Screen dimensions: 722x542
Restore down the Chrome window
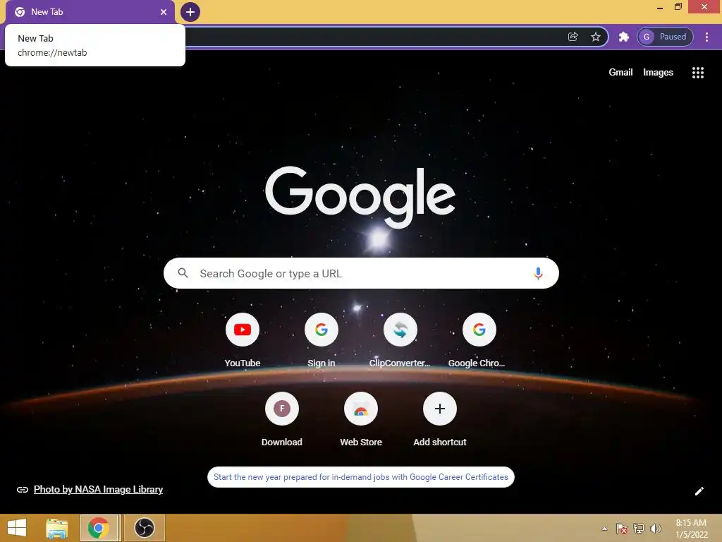point(678,7)
